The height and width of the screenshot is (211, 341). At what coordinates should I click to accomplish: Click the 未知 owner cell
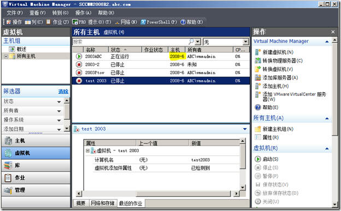click(x=192, y=64)
